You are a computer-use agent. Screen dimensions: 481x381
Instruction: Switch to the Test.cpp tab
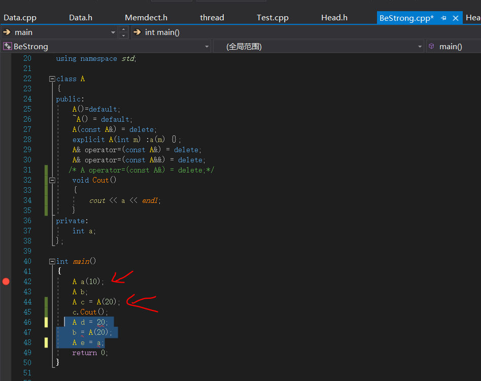pyautogui.click(x=272, y=17)
